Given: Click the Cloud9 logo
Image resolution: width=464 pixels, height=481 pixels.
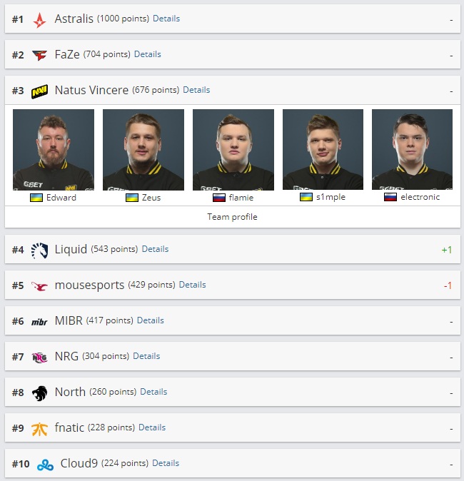Looking at the screenshot, I should [x=45, y=465].
